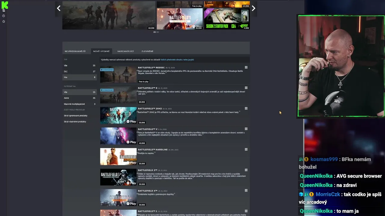Click MorrisCzk username in stream chat
The image size is (385, 216).
[x=328, y=194]
